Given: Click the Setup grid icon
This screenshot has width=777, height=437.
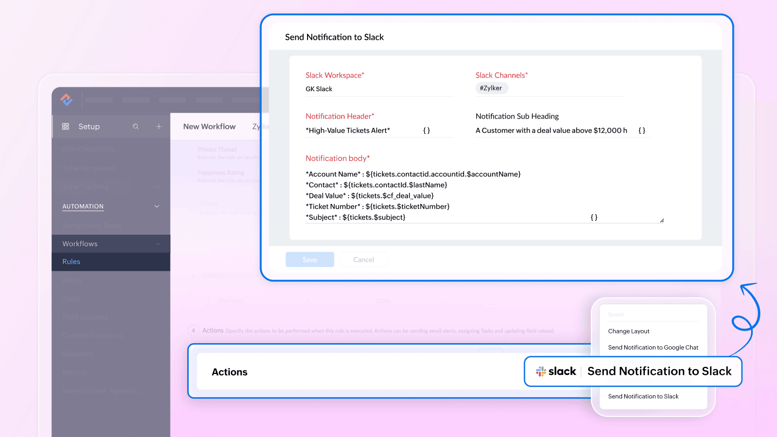Looking at the screenshot, I should (x=66, y=126).
